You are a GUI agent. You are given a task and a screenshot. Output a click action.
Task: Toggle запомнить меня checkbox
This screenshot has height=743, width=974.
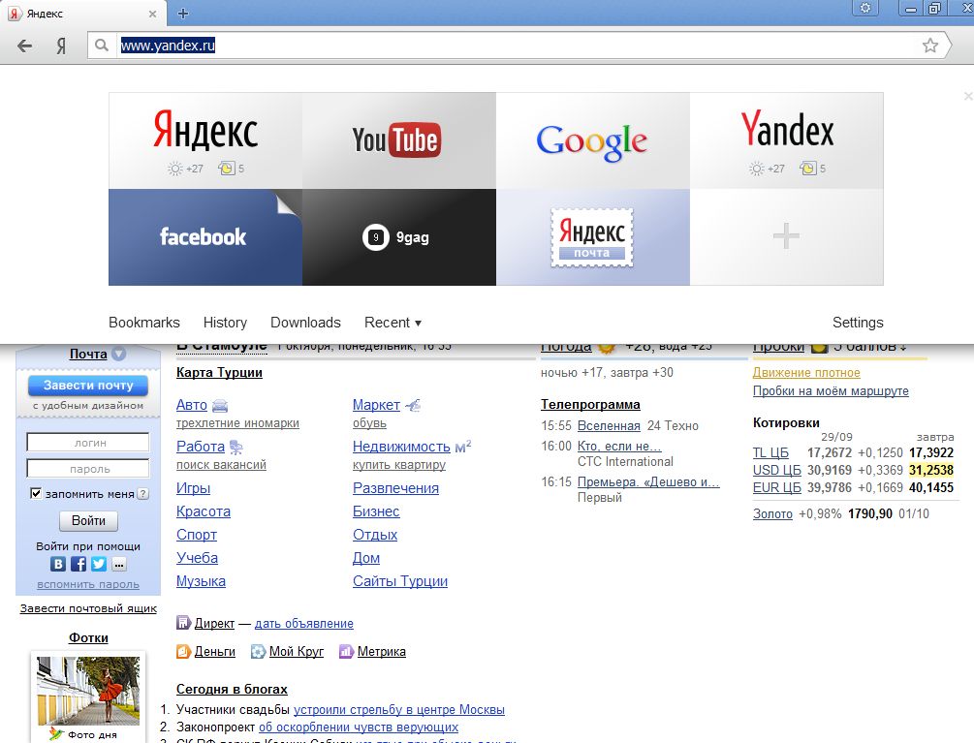tap(36, 493)
